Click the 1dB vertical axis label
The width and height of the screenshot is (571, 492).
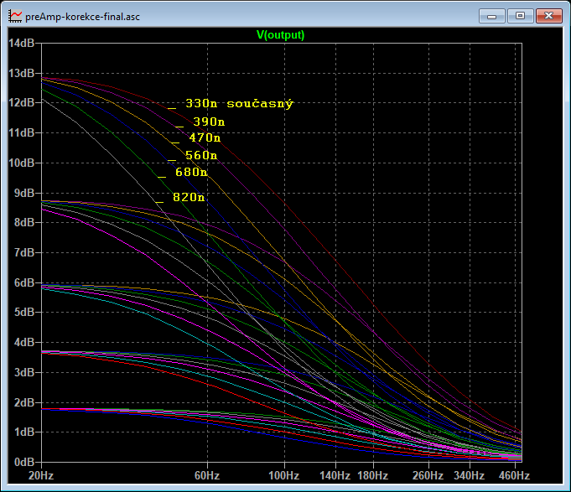click(24, 432)
